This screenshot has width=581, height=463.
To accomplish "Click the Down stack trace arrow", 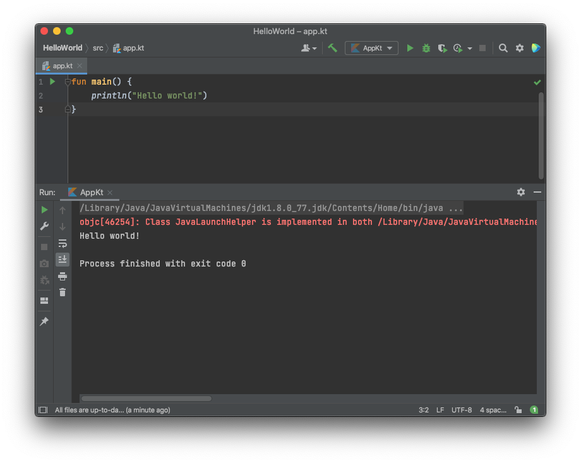I will (x=63, y=227).
